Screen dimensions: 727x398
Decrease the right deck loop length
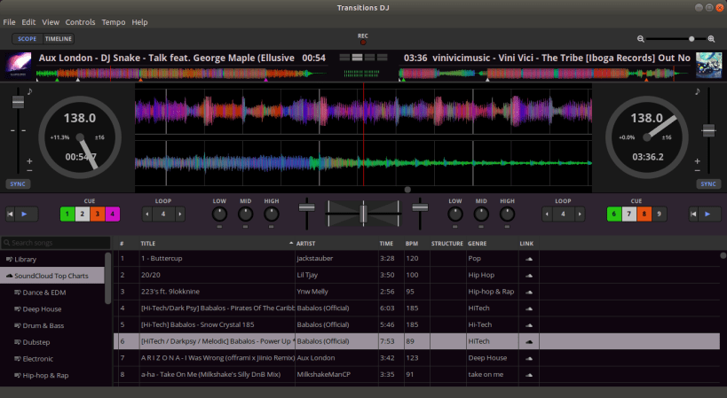tap(546, 214)
